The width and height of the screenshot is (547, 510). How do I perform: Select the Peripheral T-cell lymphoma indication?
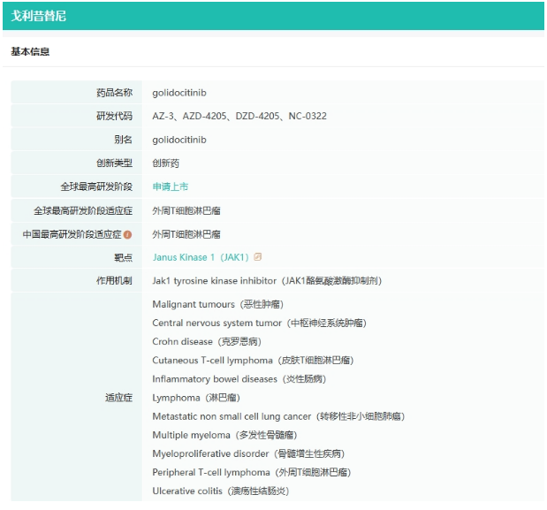pos(252,472)
